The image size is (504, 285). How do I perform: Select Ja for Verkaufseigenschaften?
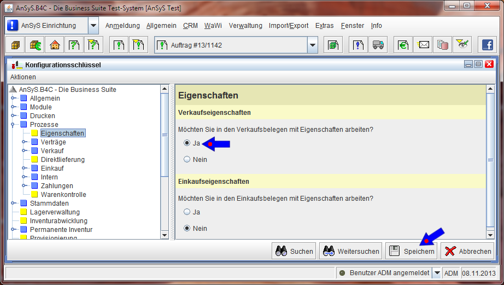[187, 143]
